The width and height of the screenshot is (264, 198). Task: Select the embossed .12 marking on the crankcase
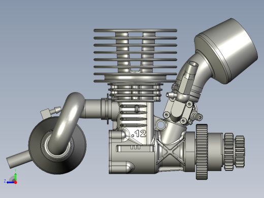tap(139, 134)
